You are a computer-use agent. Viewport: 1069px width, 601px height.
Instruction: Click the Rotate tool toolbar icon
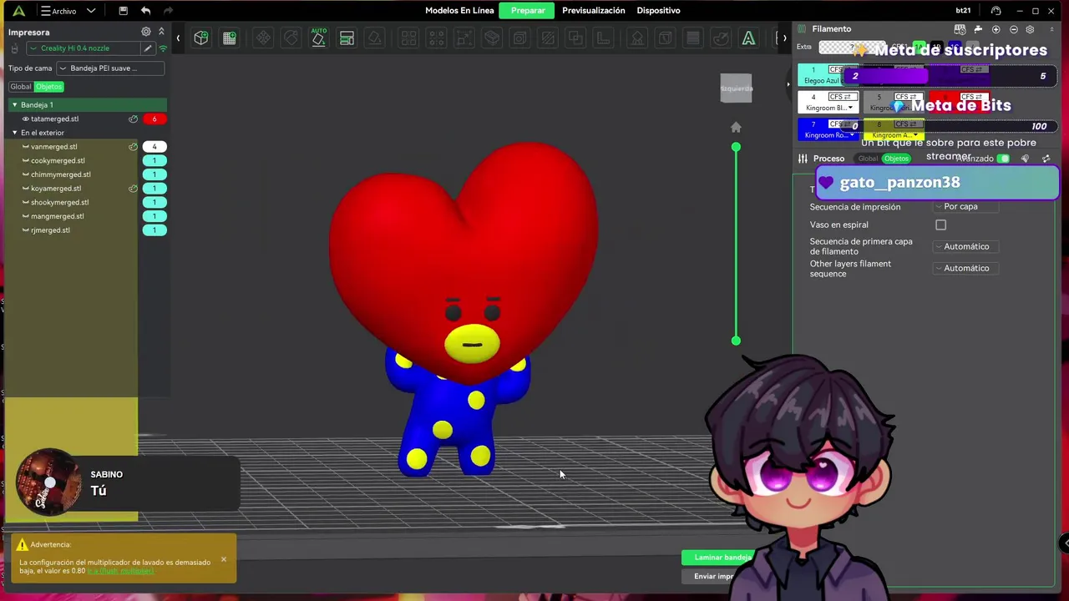tap(291, 38)
